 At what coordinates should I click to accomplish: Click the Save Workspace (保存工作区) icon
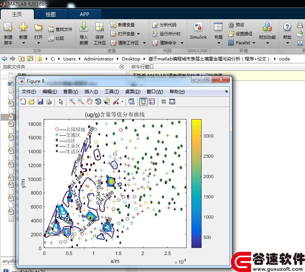coord(100,27)
